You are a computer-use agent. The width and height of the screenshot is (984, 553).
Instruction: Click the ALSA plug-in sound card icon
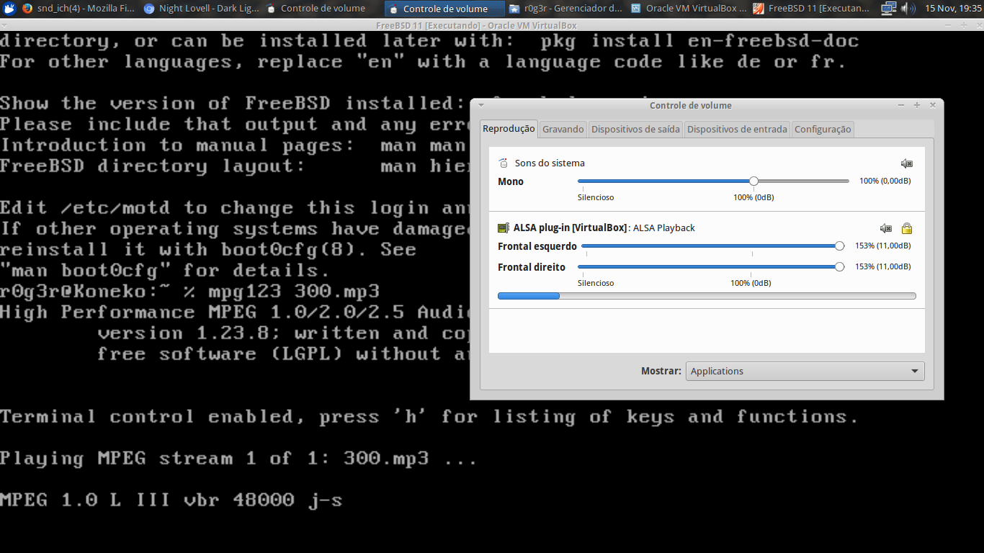(x=504, y=228)
